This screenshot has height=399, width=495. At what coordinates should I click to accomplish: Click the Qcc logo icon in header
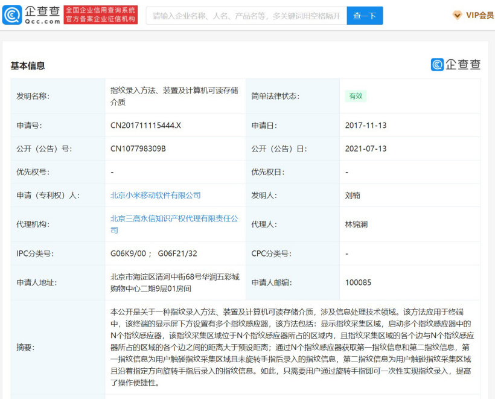12,15
